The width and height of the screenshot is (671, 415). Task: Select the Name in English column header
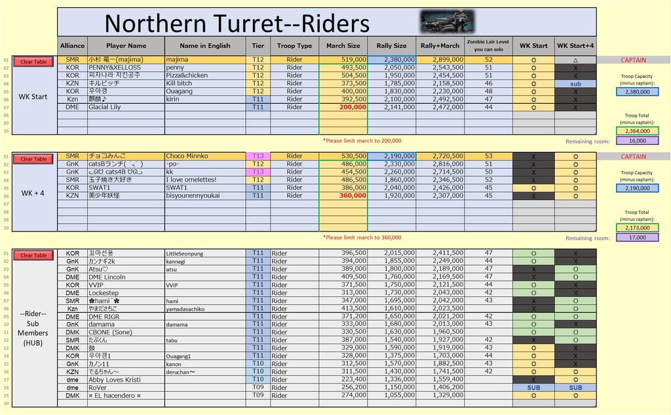click(205, 46)
